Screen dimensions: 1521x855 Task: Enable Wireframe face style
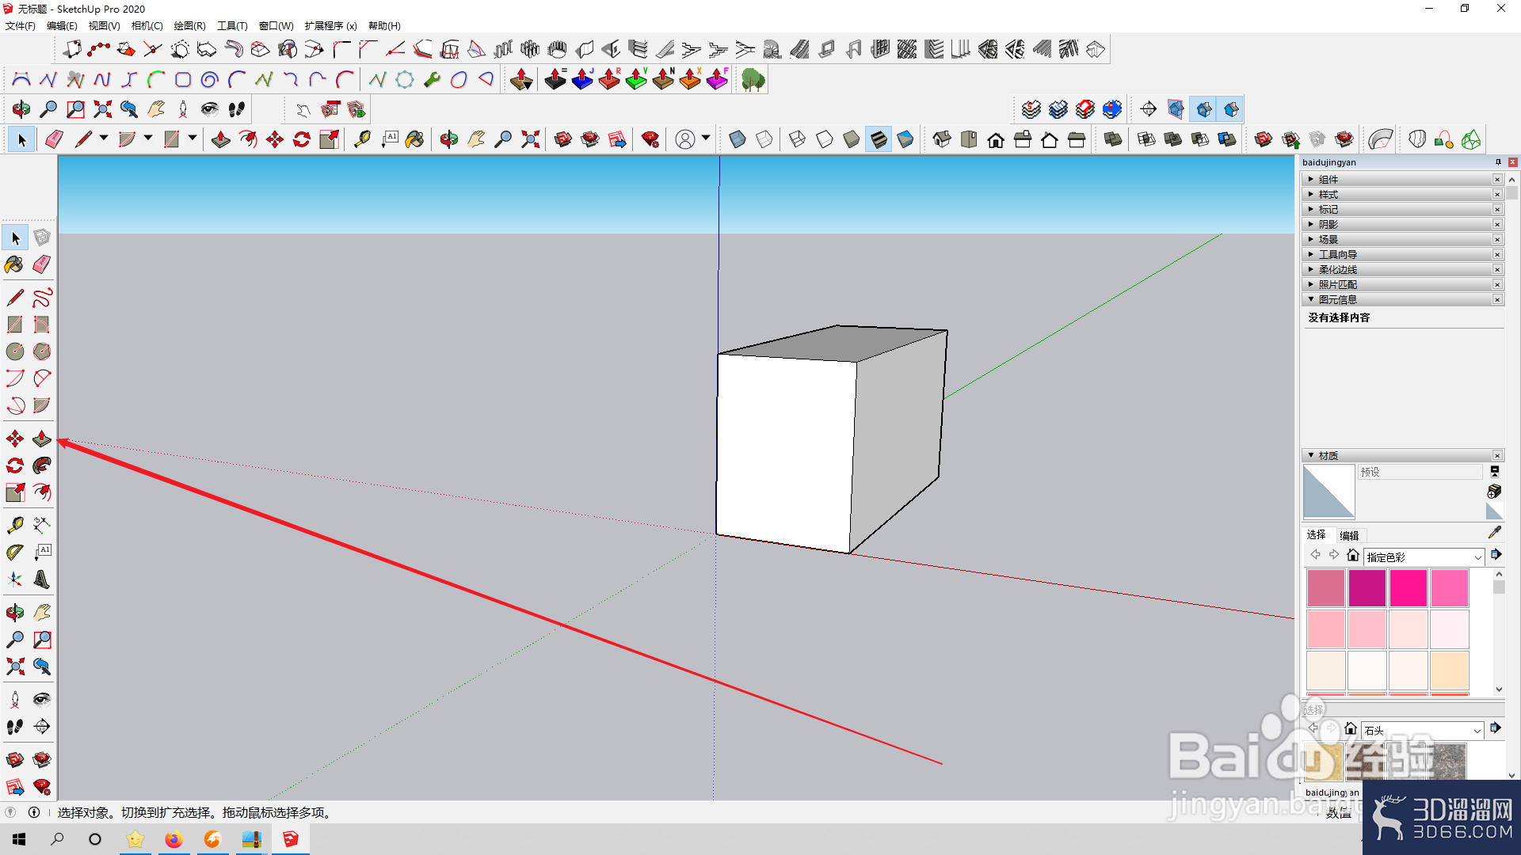point(798,140)
